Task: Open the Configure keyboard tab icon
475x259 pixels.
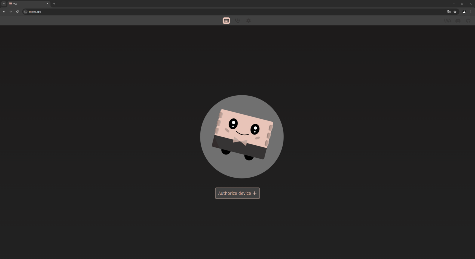Action: pos(226,21)
